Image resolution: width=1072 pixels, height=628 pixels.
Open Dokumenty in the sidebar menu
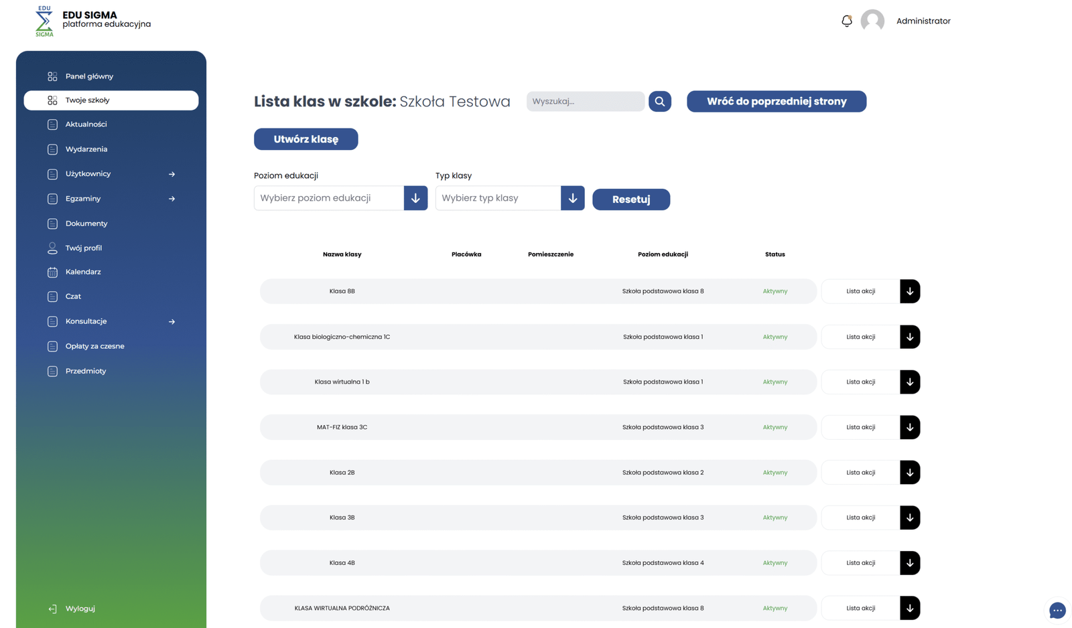[86, 224]
